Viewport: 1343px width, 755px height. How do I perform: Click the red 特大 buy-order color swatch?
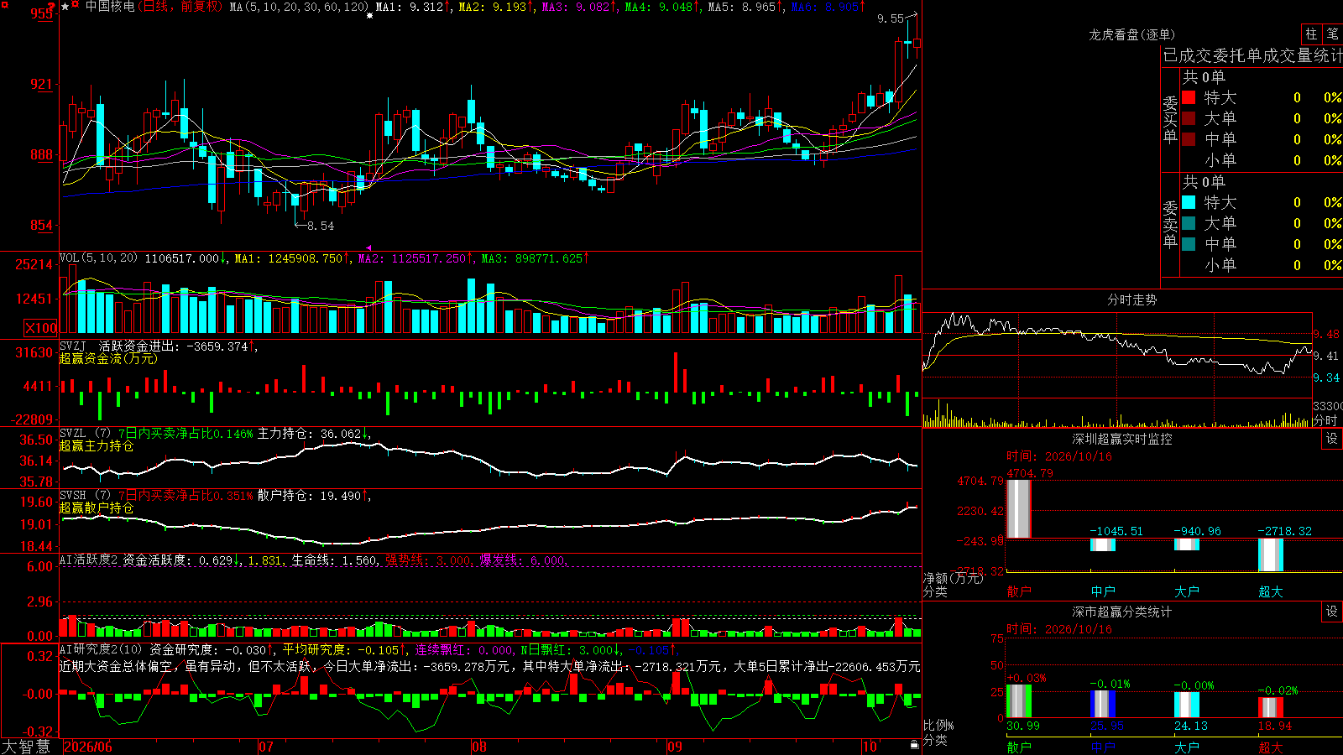pyautogui.click(x=1189, y=97)
